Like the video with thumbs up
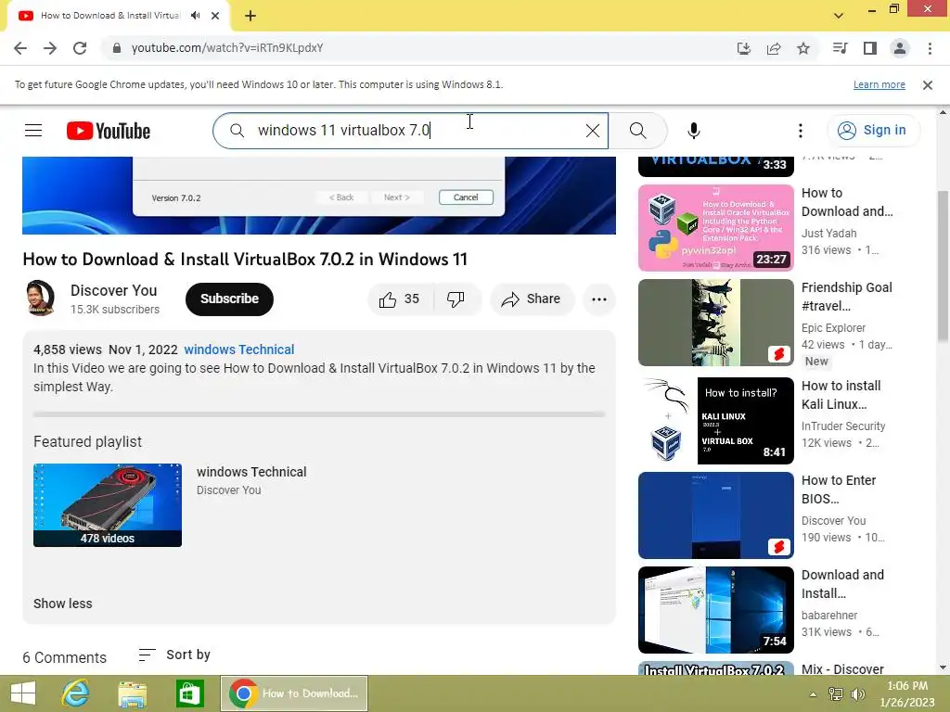The width and height of the screenshot is (950, 712). pyautogui.click(x=400, y=299)
